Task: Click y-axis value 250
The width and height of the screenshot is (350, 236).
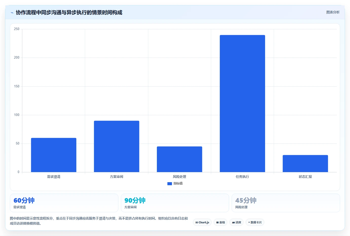Action: coord(16,29)
